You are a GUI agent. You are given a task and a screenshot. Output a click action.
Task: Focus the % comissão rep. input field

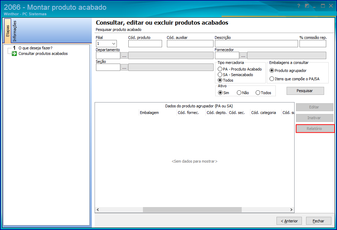[313, 43]
